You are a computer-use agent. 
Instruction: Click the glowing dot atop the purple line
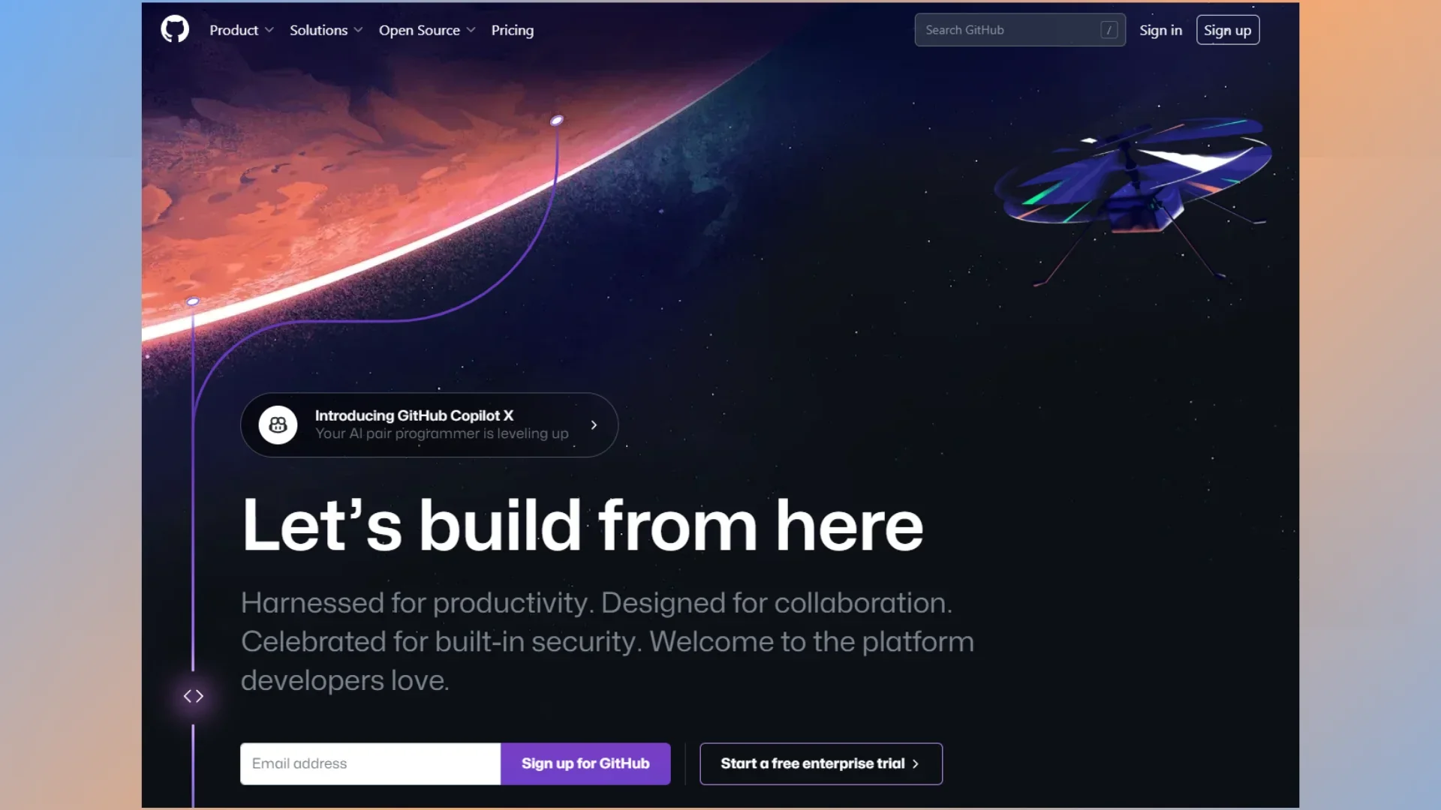click(557, 120)
